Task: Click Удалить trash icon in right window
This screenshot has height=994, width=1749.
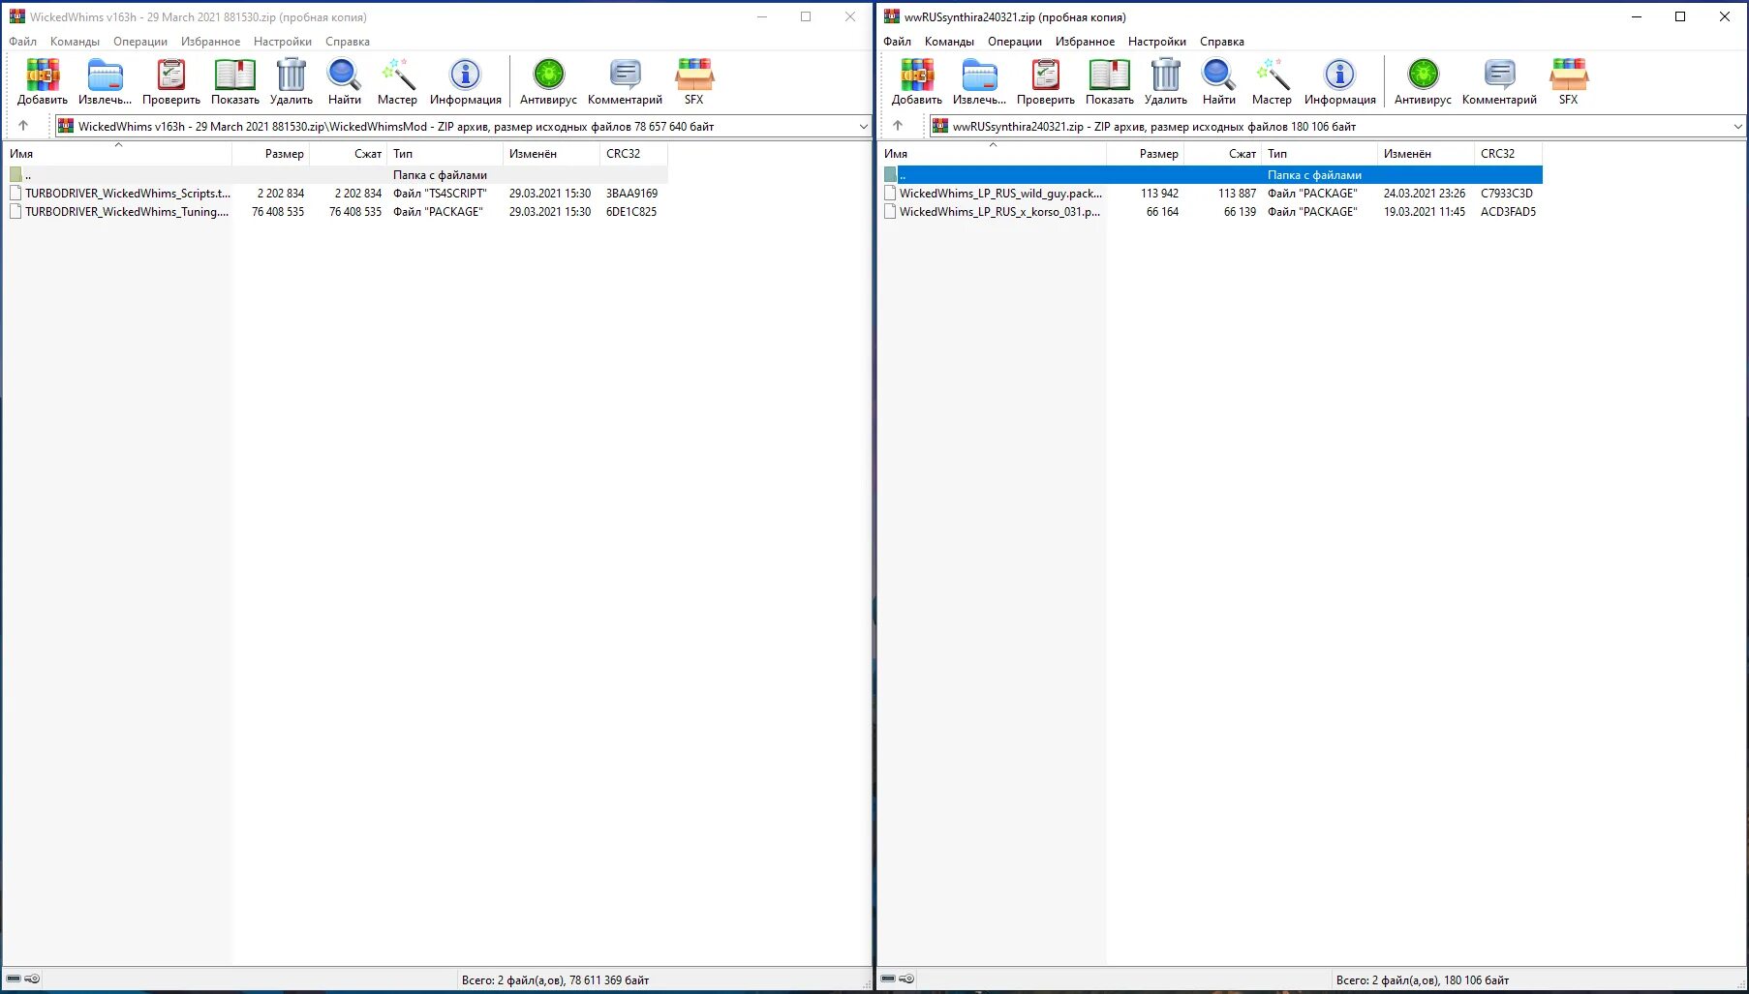Action: click(x=1166, y=81)
